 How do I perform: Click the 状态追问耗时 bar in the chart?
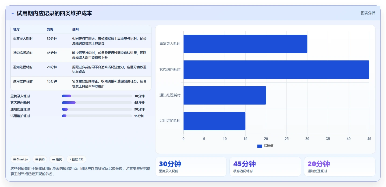(276, 70)
